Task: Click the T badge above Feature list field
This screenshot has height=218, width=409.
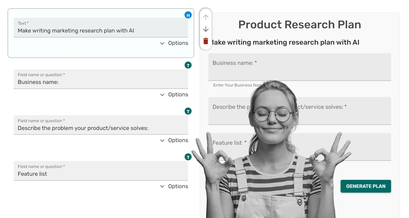Action: (x=188, y=157)
